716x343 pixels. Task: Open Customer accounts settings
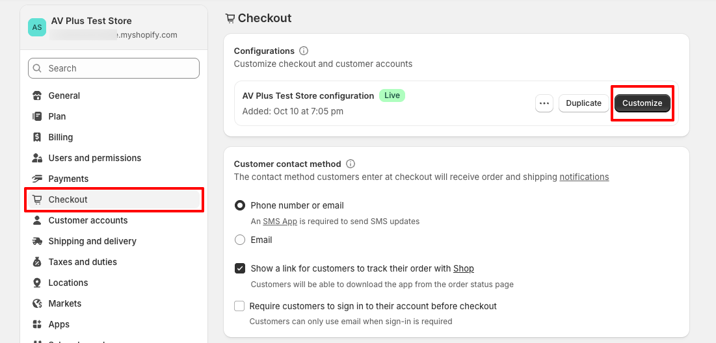click(x=114, y=220)
